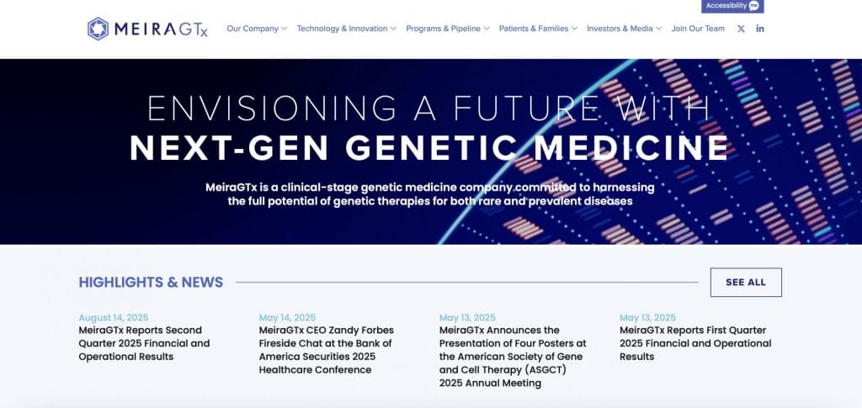The height and width of the screenshot is (408, 862).
Task: Open the ASGCT Four Posters announcement
Action: (511, 357)
